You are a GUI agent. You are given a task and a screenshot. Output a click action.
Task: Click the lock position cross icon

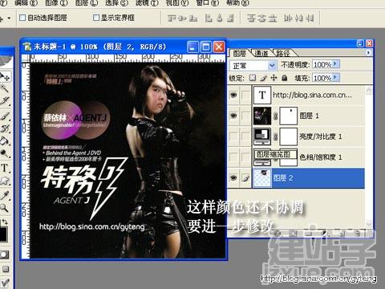point(274,78)
